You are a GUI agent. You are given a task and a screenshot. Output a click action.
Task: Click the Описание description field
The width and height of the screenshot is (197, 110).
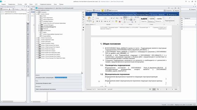pos(59,89)
